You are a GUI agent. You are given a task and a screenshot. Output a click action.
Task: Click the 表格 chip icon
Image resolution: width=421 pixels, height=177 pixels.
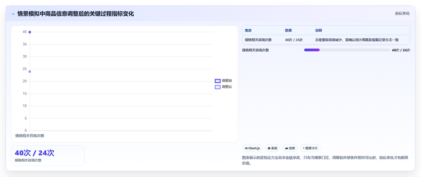click(269, 148)
